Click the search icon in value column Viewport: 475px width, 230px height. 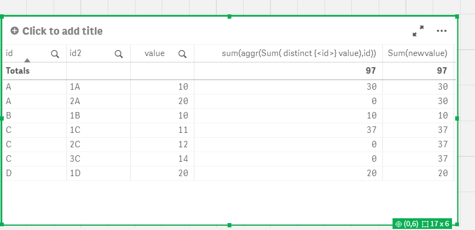click(182, 53)
